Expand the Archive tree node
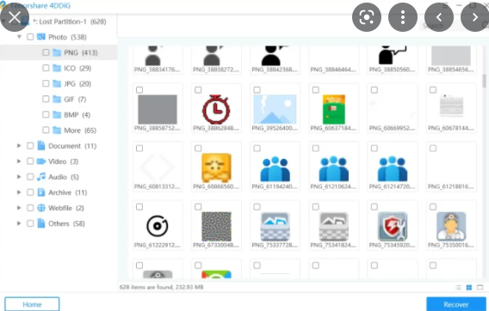The height and width of the screenshot is (311, 489). pyautogui.click(x=19, y=192)
